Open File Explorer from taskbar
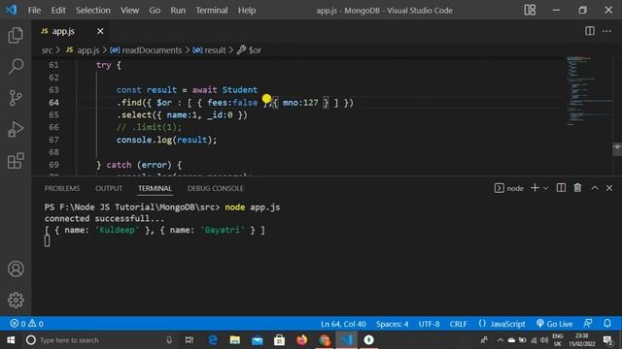 (235, 340)
